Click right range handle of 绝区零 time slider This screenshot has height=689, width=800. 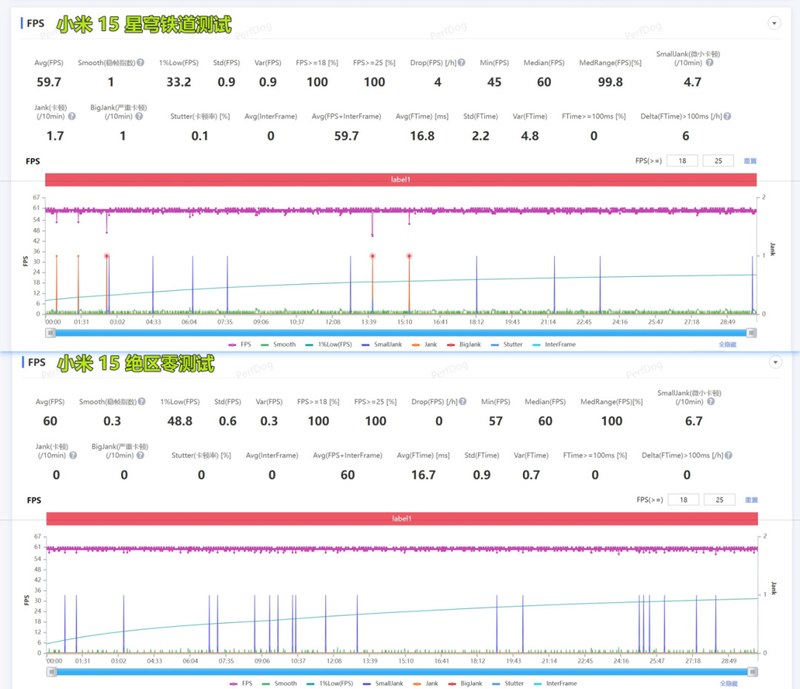[x=753, y=672]
